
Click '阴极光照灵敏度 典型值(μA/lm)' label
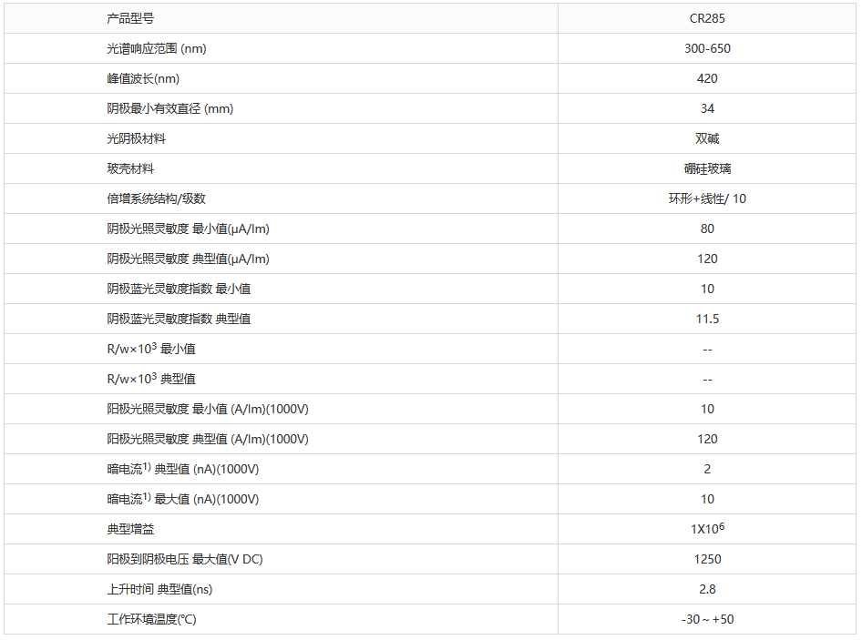pos(188,259)
